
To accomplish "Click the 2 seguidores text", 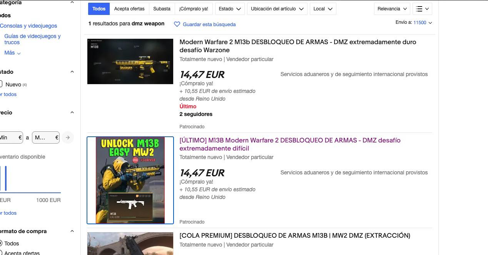I will pos(196,114).
